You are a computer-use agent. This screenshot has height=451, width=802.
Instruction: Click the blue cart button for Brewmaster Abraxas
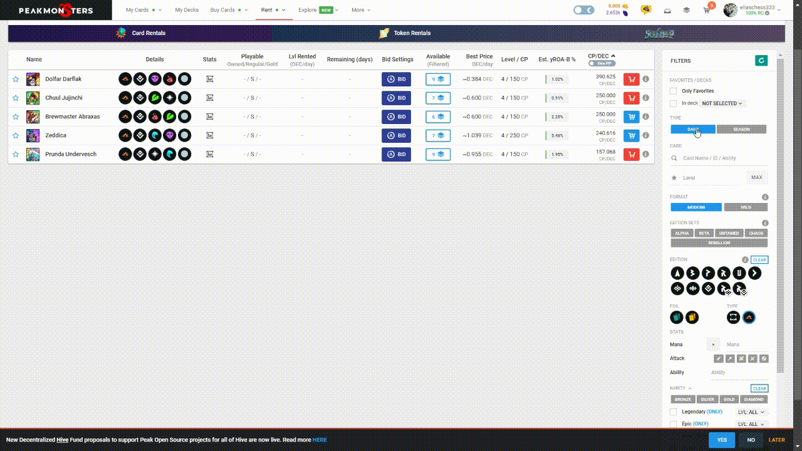(632, 117)
